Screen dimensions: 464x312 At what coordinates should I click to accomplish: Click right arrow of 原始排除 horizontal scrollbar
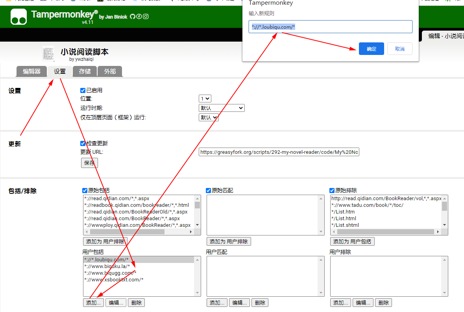[438, 232]
